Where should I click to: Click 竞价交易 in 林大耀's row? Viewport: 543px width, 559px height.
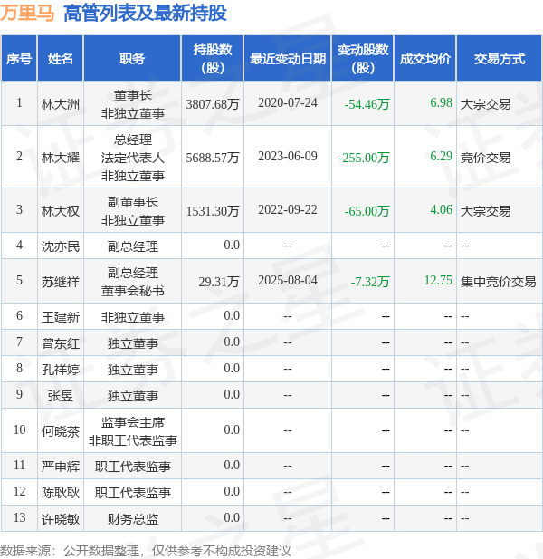tap(485, 158)
